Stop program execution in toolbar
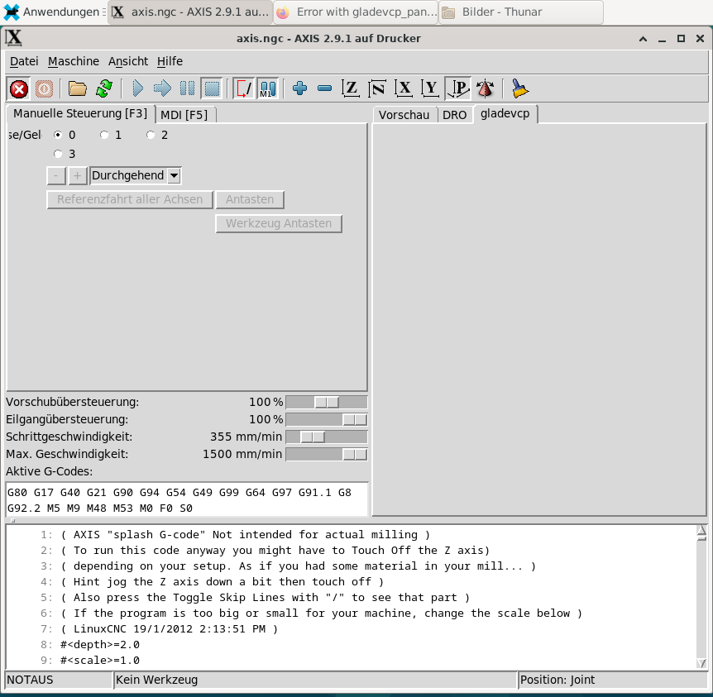 point(212,88)
